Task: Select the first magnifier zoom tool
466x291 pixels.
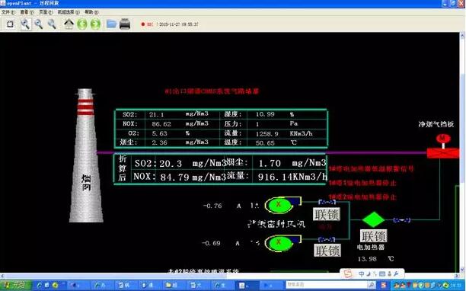Action: click(x=26, y=24)
